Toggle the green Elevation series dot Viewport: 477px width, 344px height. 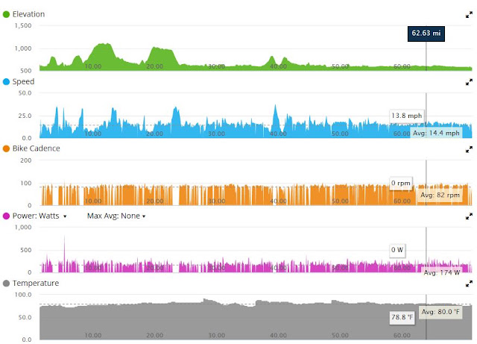tap(6, 14)
